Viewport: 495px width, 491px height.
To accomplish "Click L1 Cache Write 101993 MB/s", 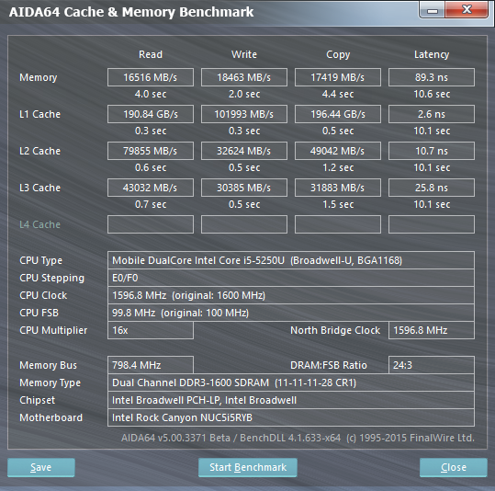I will click(244, 114).
